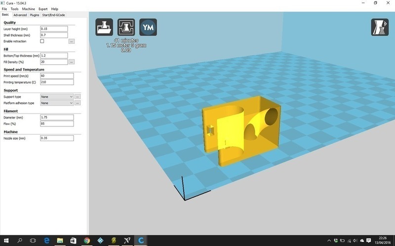395x246 pixels.
Task: Click the Cura taskbar icon
Action: 141,241
